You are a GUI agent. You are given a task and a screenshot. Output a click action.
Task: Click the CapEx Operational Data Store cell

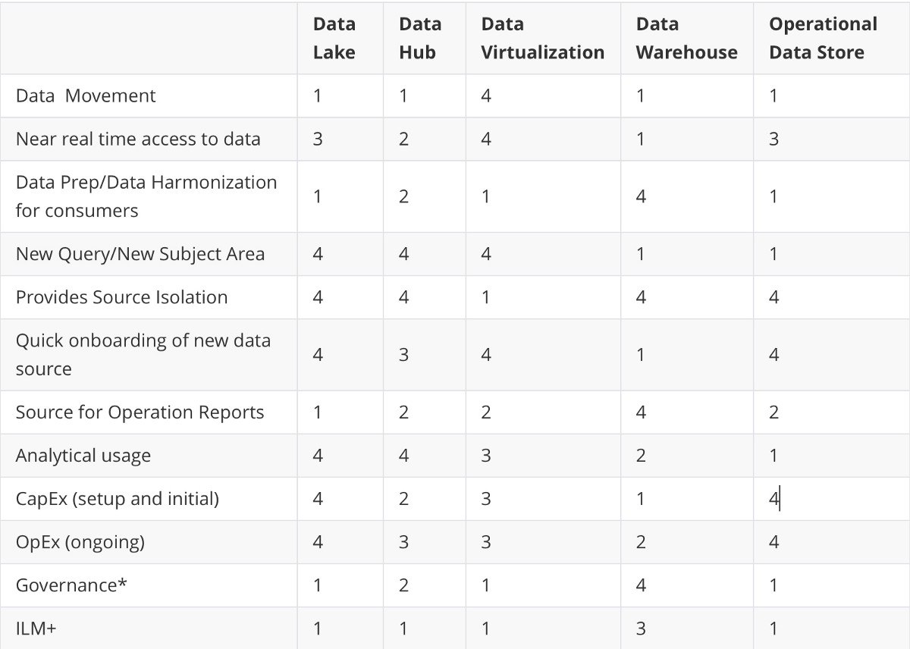click(831, 499)
